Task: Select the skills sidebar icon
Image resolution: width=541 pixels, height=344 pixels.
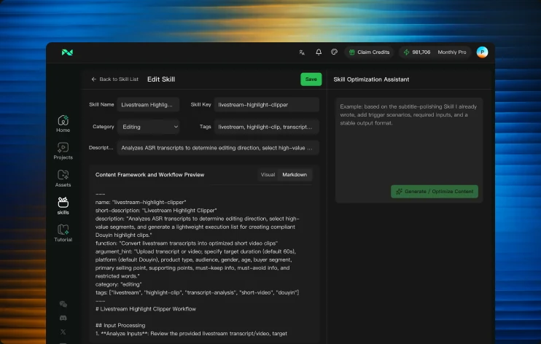Action: 63,206
